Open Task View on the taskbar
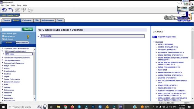The width and height of the screenshot is (194, 109). [x=51, y=107]
